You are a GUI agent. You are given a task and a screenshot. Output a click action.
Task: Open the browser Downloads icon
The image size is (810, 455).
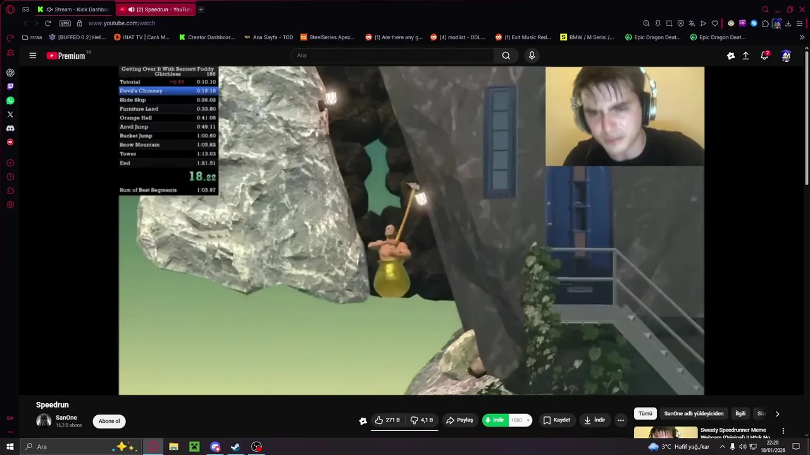point(788,23)
